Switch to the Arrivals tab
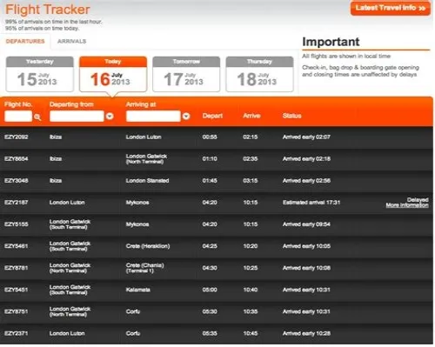This screenshot has width=435, height=347. pyautogui.click(x=71, y=41)
